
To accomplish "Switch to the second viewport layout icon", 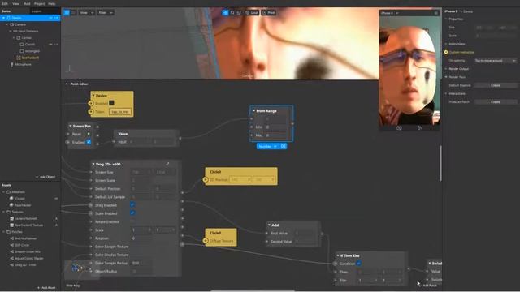I will click(x=74, y=13).
